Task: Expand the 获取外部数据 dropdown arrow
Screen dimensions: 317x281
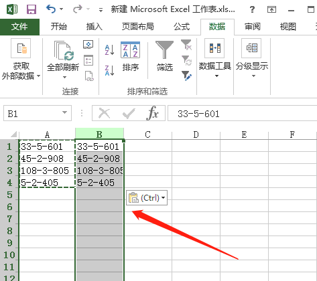Action: [38, 76]
